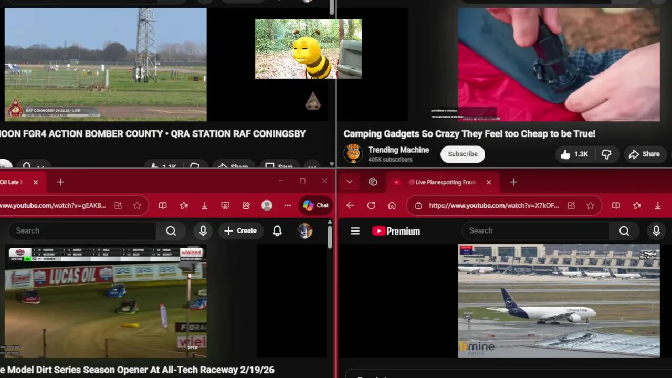Viewport: 672px width, 378px height.
Task: Click RAF Coningsby live video player
Action: point(106,65)
